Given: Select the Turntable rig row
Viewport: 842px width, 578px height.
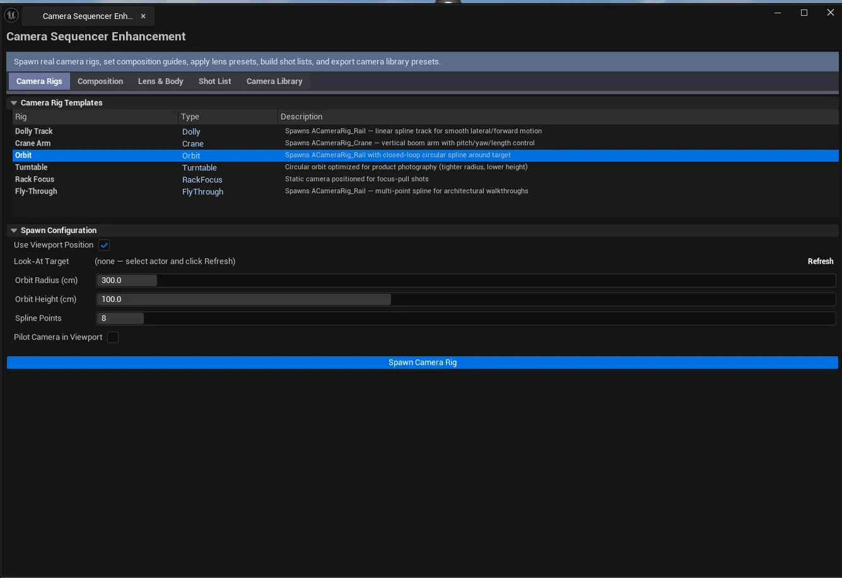Looking at the screenshot, I should pyautogui.click(x=426, y=167).
